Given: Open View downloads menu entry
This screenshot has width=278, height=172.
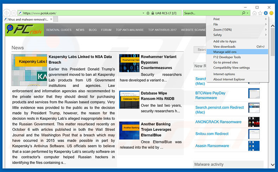Looking at the screenshot, I should (x=238, y=47).
